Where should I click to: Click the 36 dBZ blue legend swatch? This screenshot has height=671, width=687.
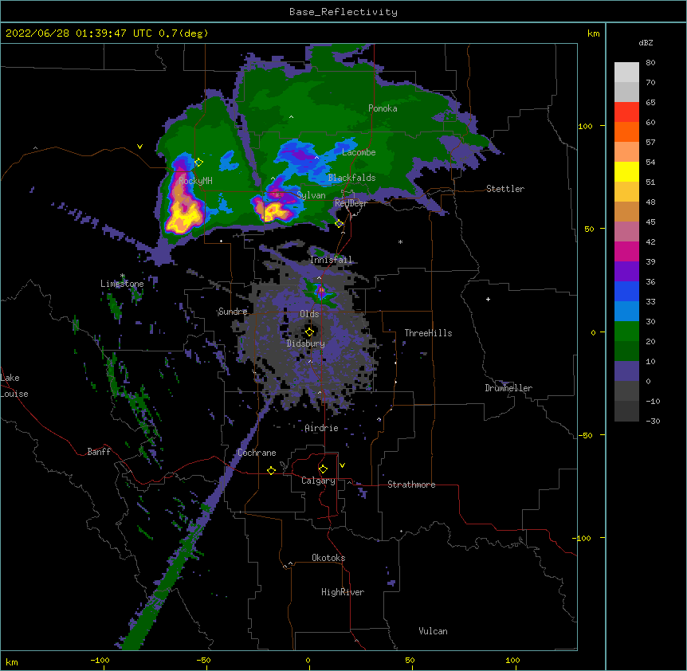coord(626,291)
